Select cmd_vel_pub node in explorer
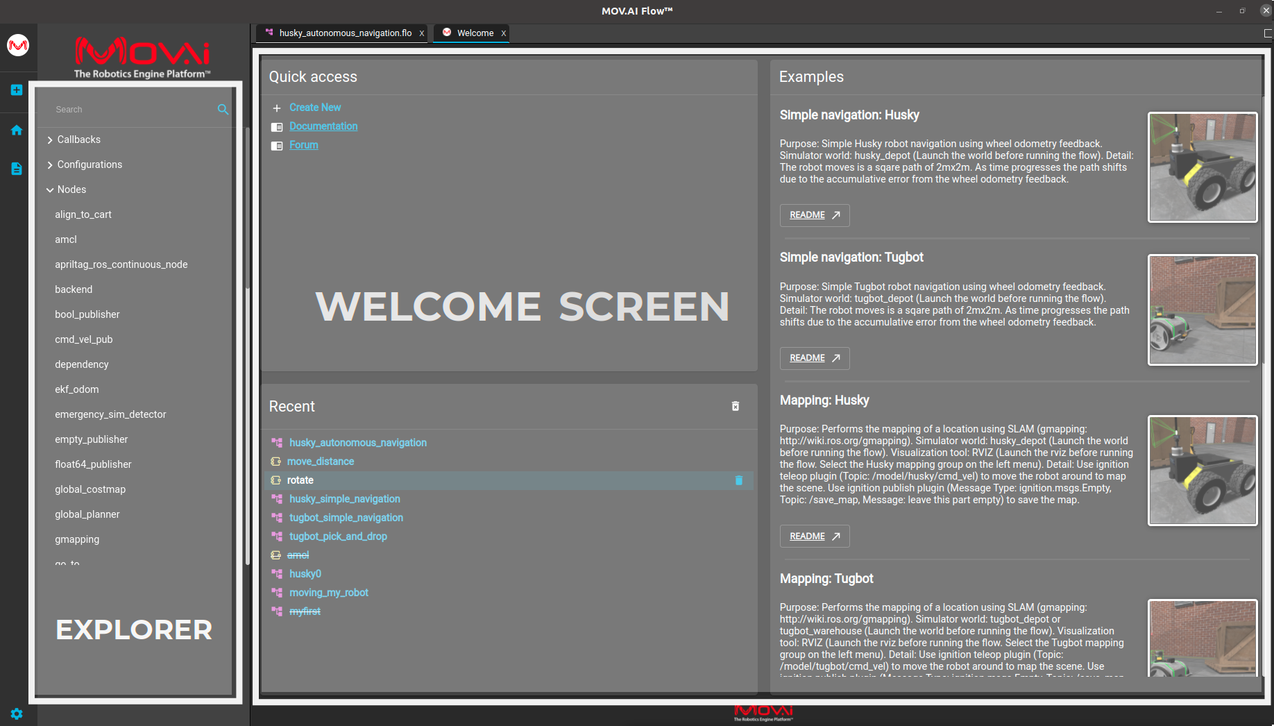1274x726 pixels. click(84, 339)
